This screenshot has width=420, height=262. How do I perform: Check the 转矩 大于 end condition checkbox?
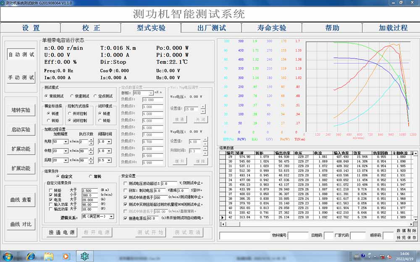coord(50,190)
